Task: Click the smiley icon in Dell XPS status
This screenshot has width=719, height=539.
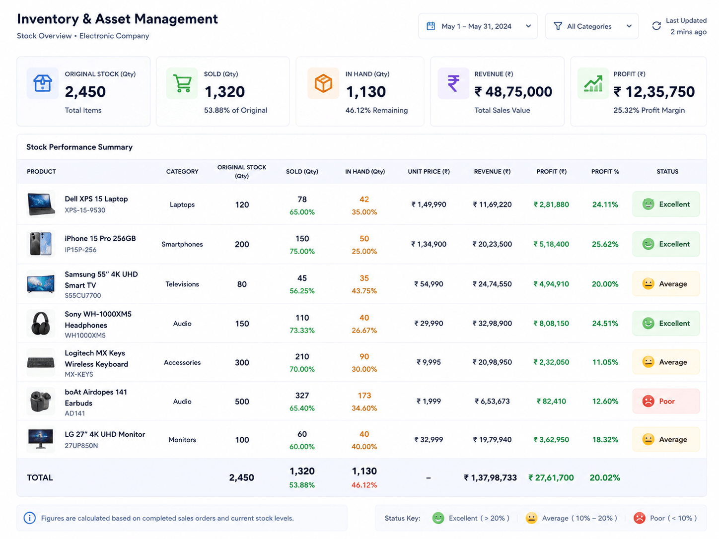Action: pos(648,204)
